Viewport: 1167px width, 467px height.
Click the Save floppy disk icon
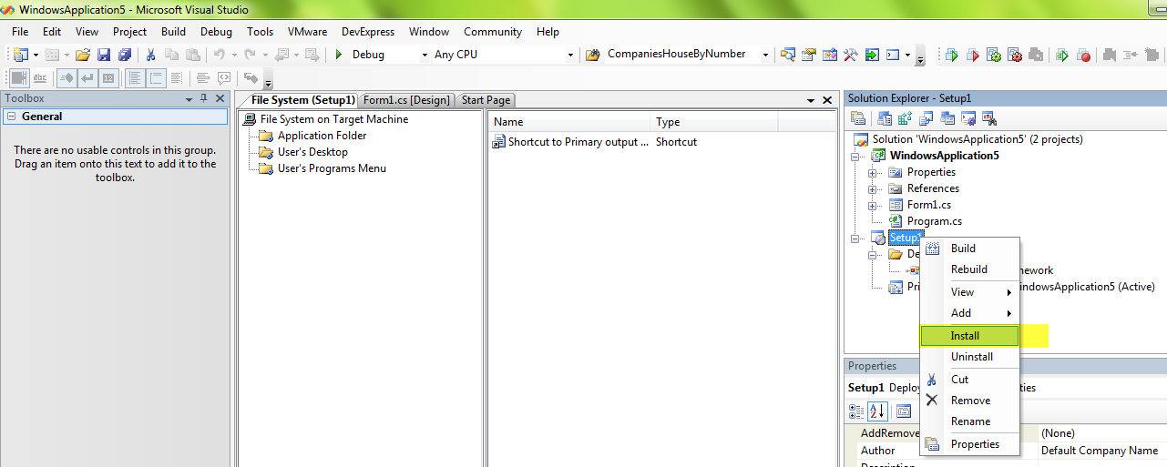click(104, 55)
